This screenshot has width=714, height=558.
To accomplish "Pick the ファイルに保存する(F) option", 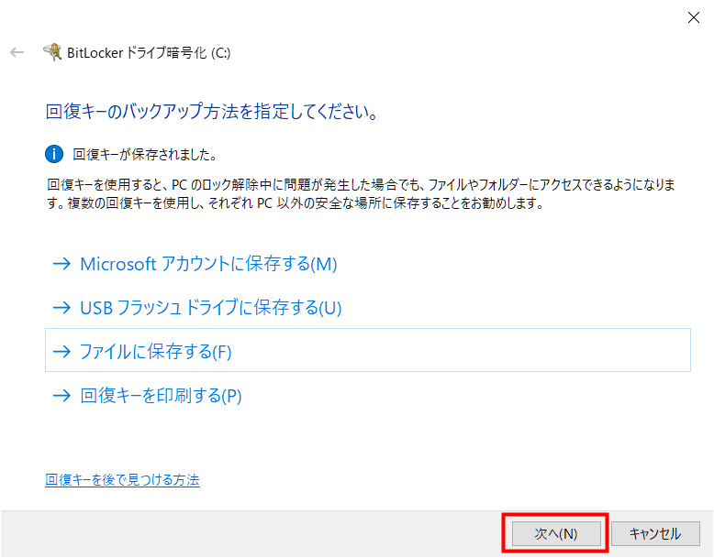I will pos(158,351).
